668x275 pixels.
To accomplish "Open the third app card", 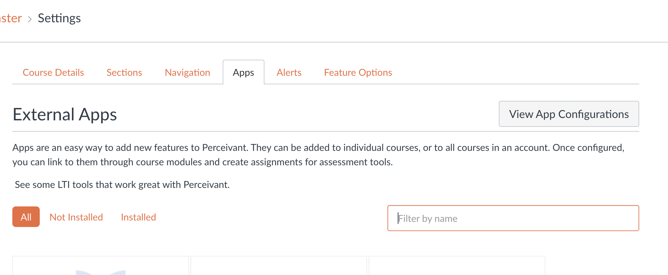I will tap(457, 265).
